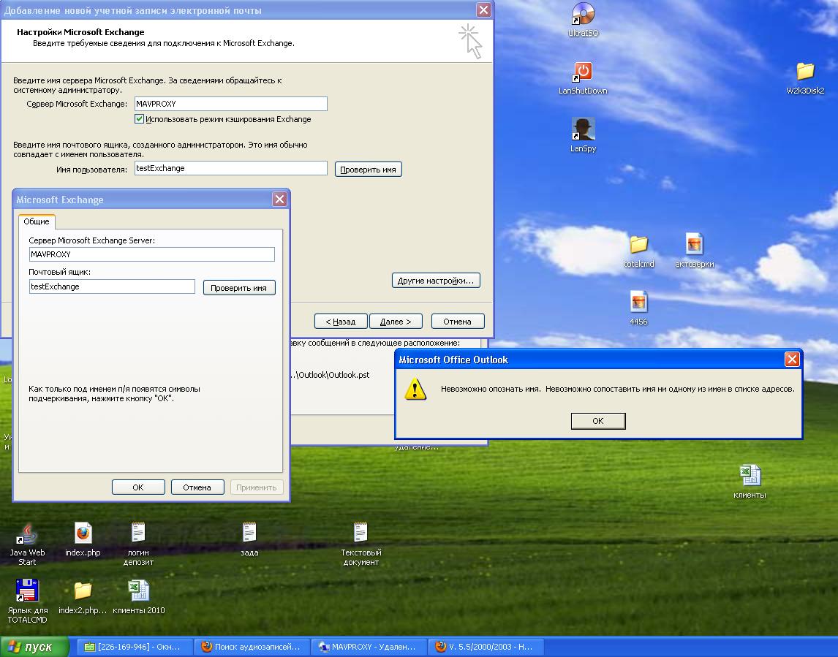Image resolution: width=838 pixels, height=657 pixels.
Task: Open the пуск Start menu
Action: click(34, 647)
